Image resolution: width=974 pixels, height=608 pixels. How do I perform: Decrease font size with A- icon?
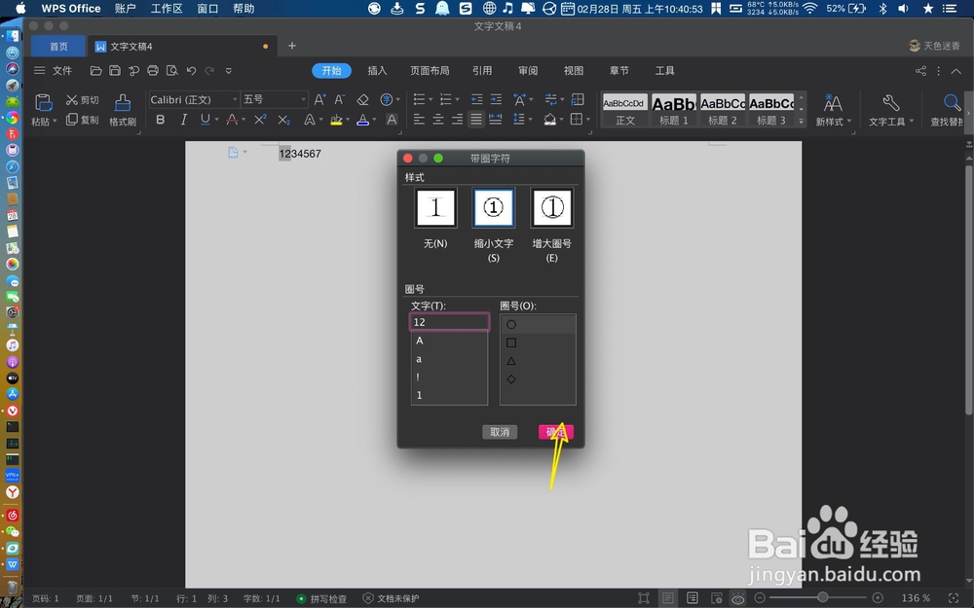pyautogui.click(x=339, y=99)
